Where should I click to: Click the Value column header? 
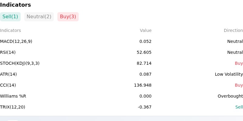pyautogui.click(x=145, y=30)
